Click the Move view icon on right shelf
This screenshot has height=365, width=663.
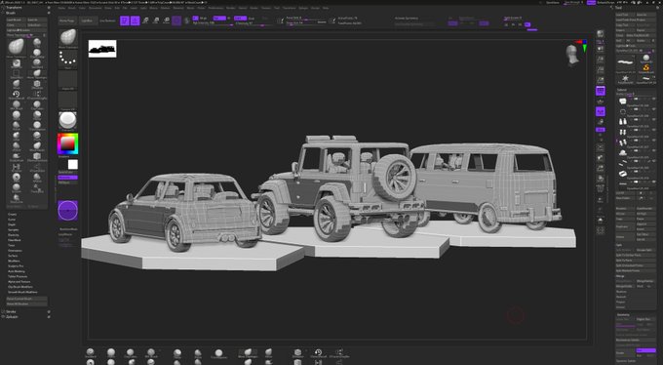click(x=601, y=158)
